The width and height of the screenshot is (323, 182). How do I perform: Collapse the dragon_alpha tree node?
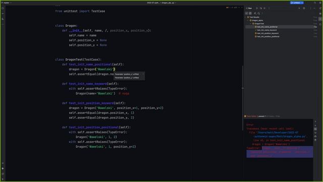tap(248, 20)
